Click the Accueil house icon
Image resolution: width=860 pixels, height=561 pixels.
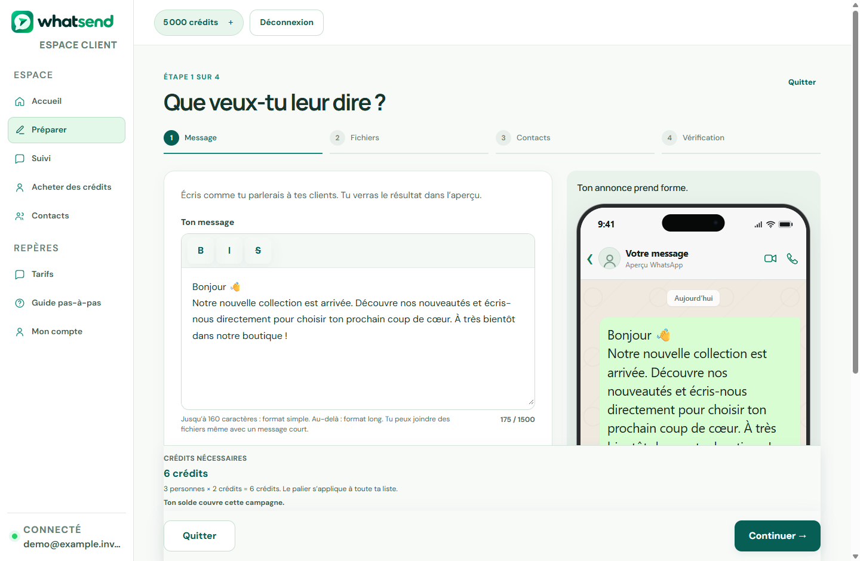[20, 101]
